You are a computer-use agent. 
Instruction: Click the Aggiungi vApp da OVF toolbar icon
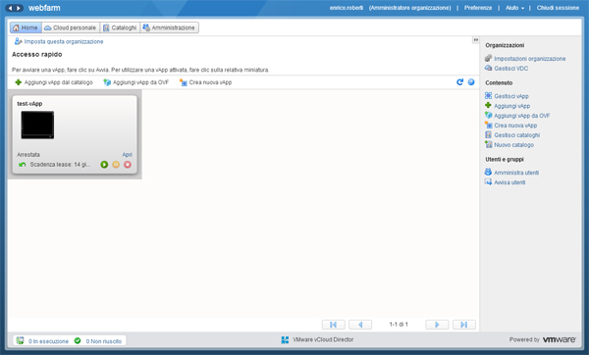coord(107,82)
